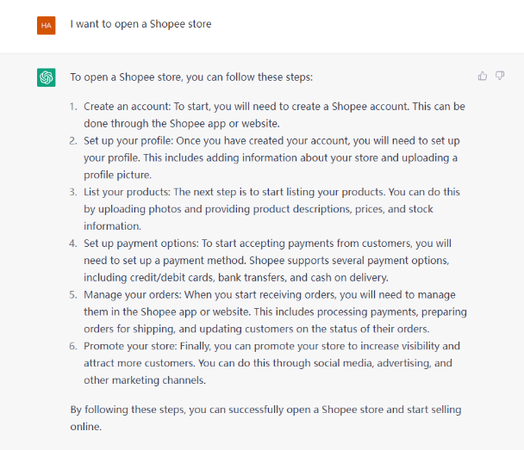
Task: Click the green ChatGPT logo avatar
Action: click(47, 77)
